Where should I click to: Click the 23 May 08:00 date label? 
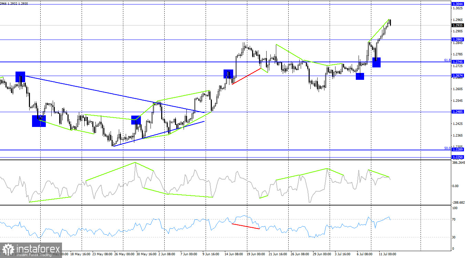[x=102, y=255]
